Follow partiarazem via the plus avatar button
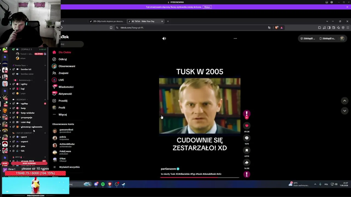This screenshot has height=197, width=351. click(x=247, y=118)
